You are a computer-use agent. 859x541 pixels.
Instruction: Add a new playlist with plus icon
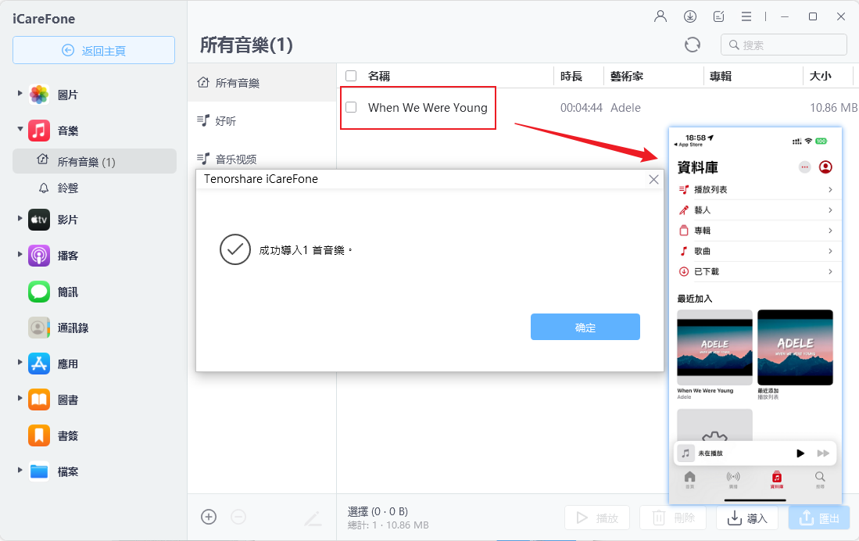209,517
